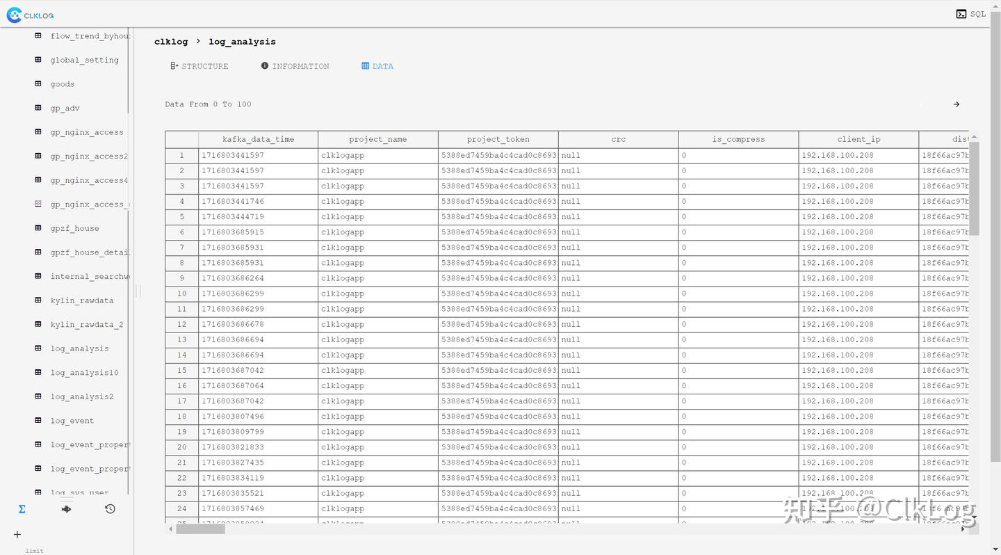
Task: Switch to the INFORMATION tab
Action: tap(295, 66)
